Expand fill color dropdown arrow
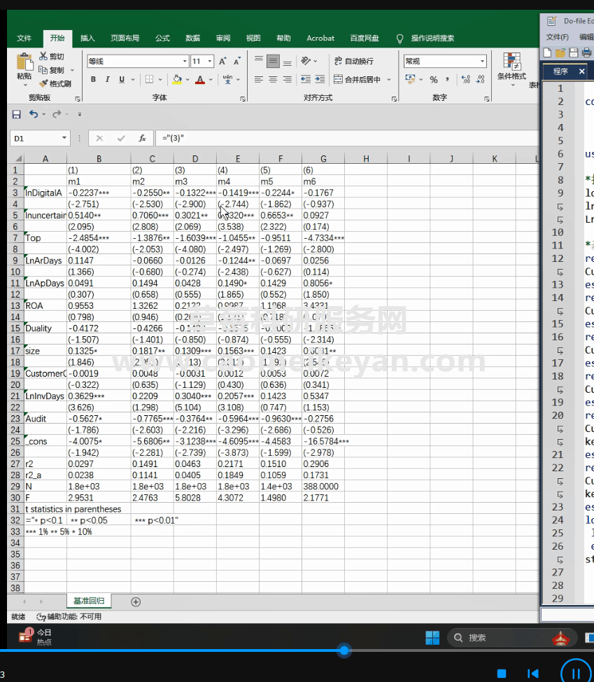This screenshot has width=594, height=682. point(188,80)
